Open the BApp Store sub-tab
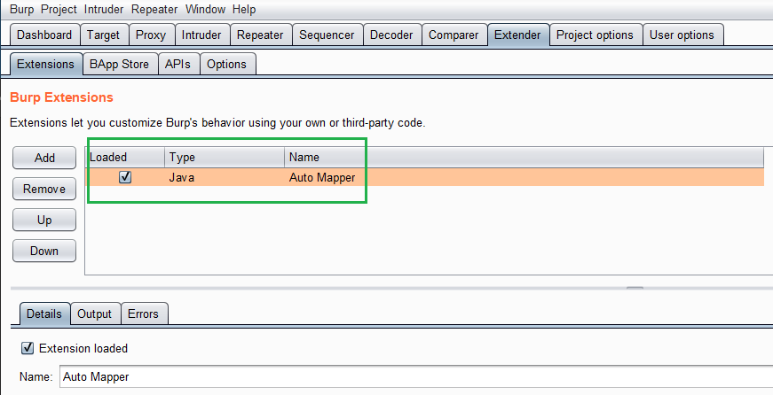This screenshot has width=773, height=395. point(119,64)
